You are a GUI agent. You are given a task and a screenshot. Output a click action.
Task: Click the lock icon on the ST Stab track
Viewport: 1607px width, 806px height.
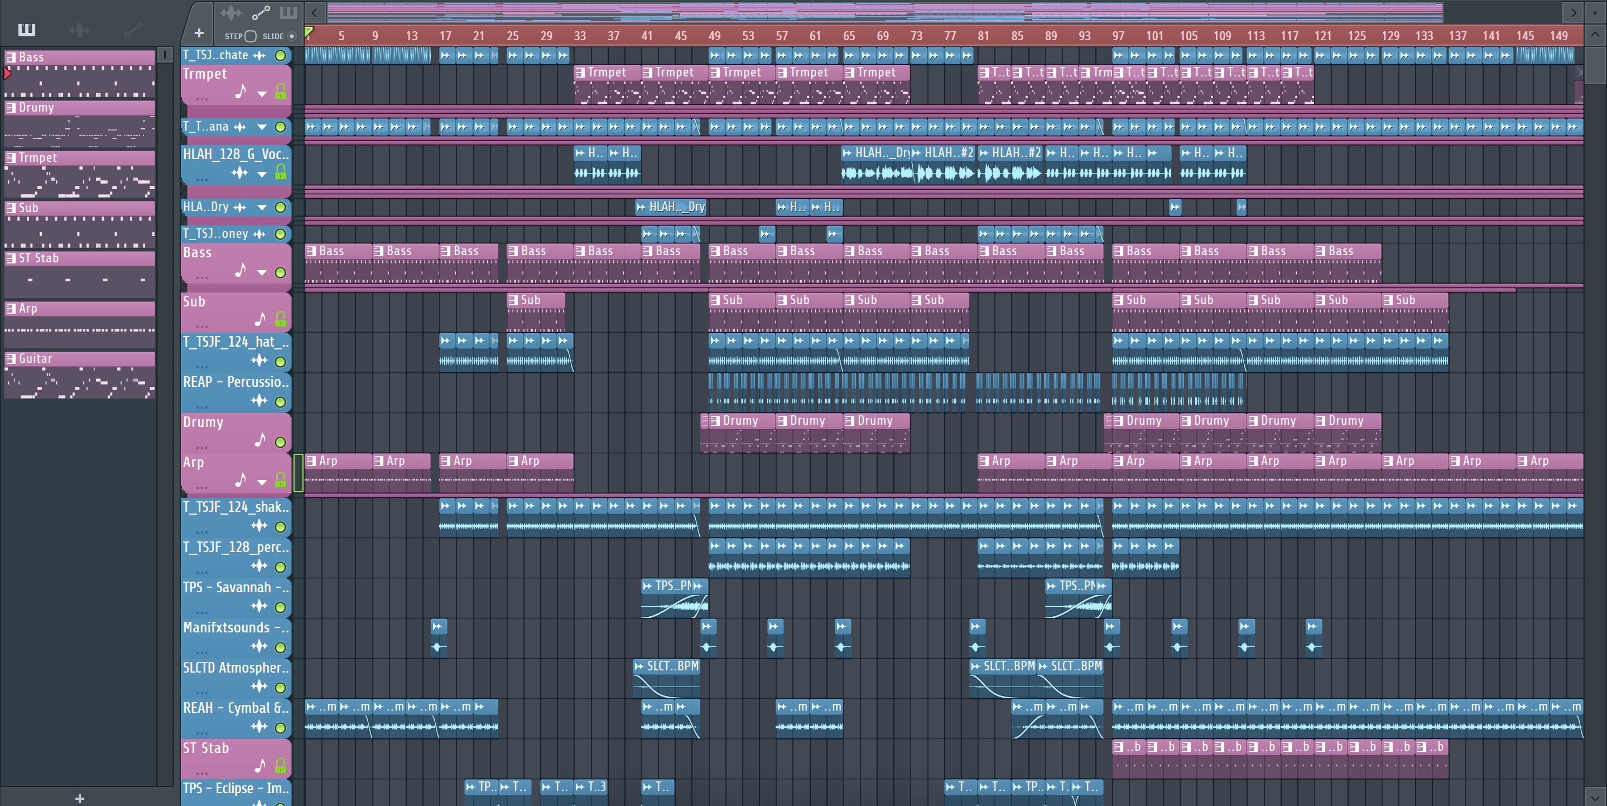click(x=281, y=765)
